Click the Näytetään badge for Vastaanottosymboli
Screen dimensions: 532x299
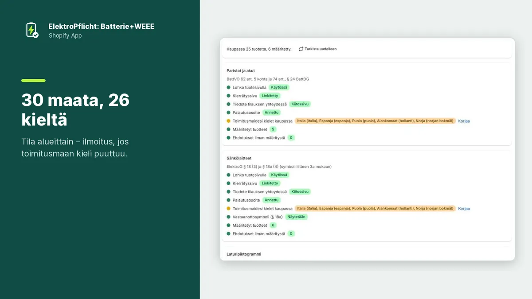(296, 217)
